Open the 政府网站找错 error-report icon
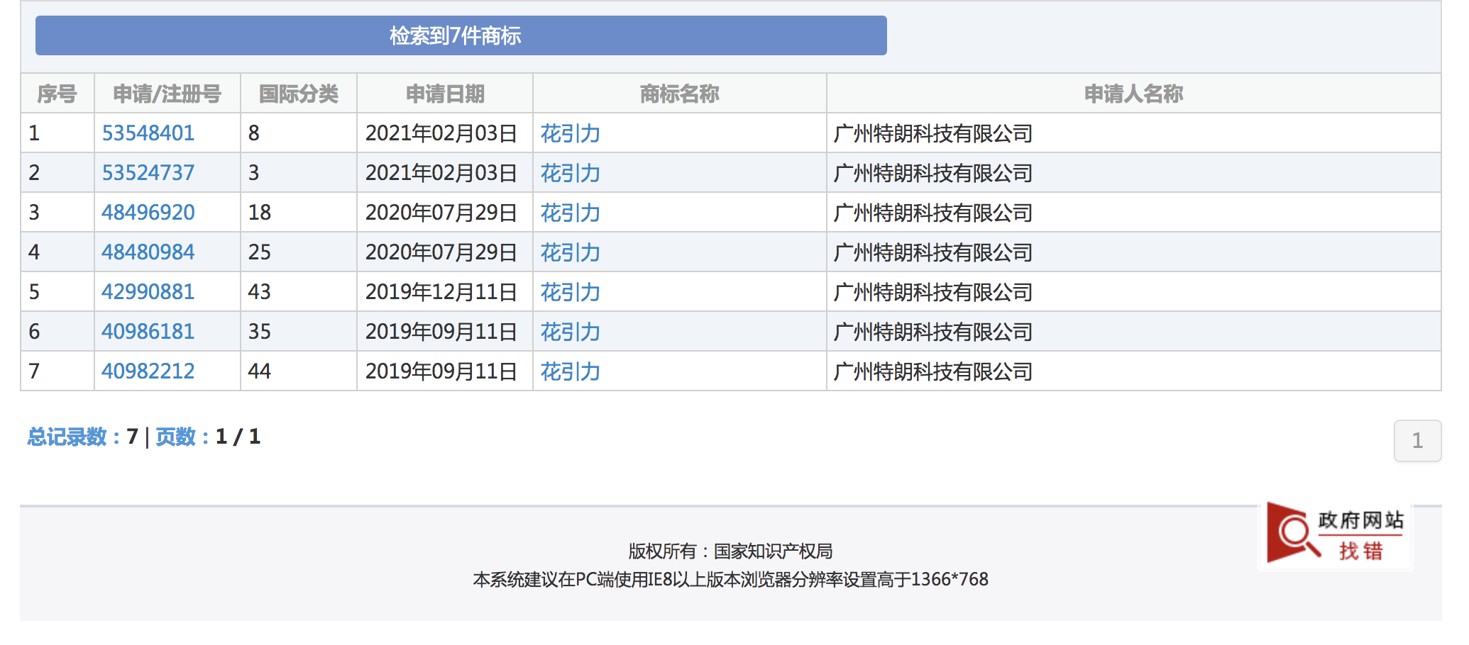This screenshot has width=1469, height=645. click(1336, 535)
